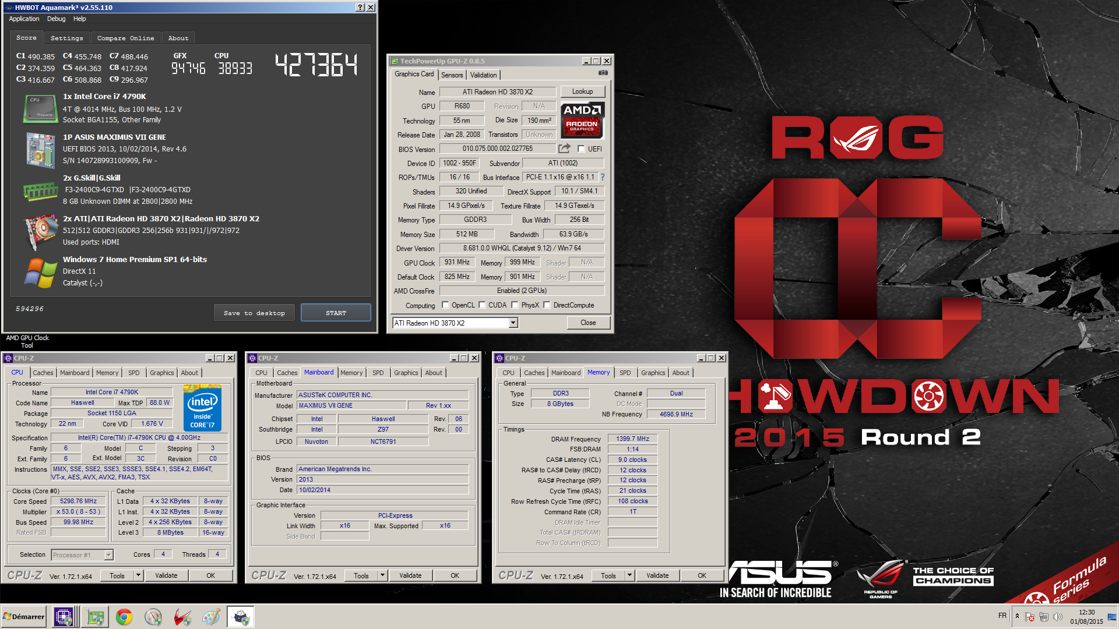This screenshot has width=1119, height=629.
Task: Click the GPU-Z Name field ATI Radeon HD 3870 X2
Action: pos(498,92)
